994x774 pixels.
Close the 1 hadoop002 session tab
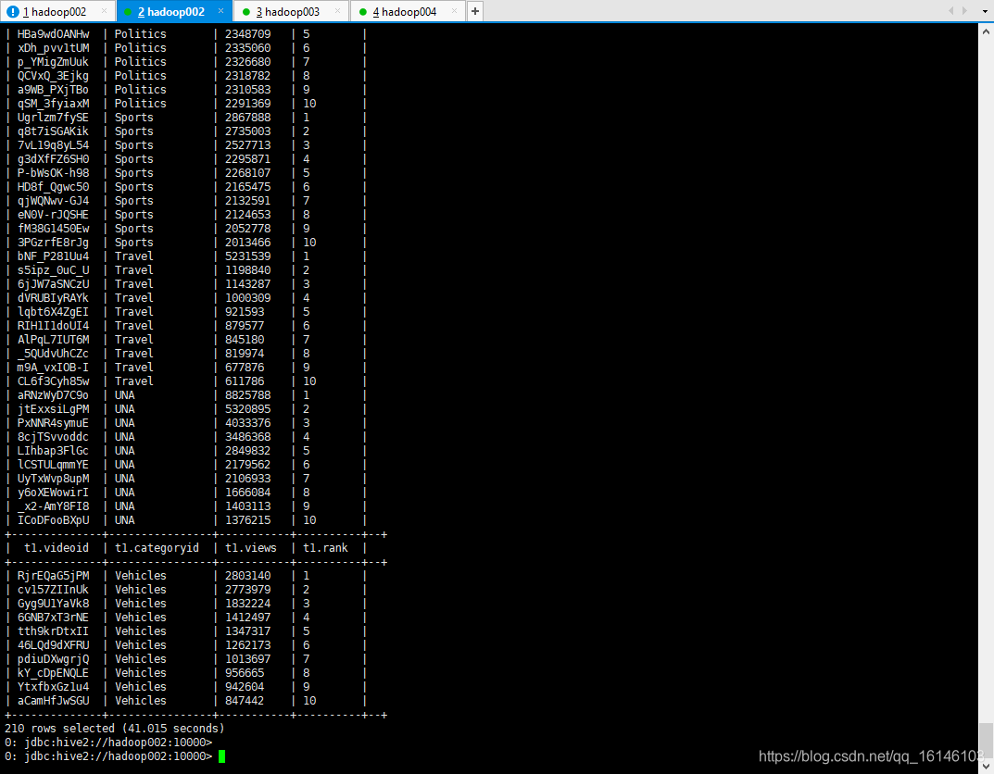click(104, 11)
